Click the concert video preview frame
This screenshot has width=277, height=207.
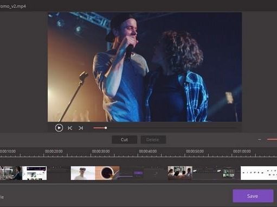pos(145,67)
